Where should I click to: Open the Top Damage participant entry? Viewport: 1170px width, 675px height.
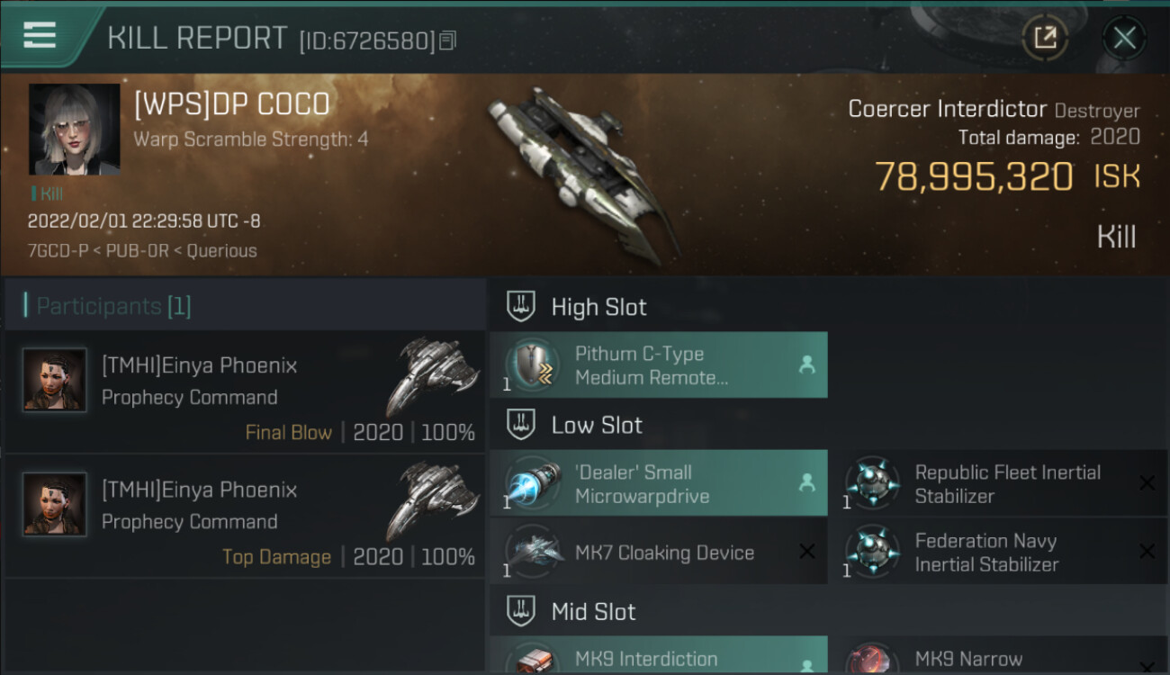(x=245, y=517)
